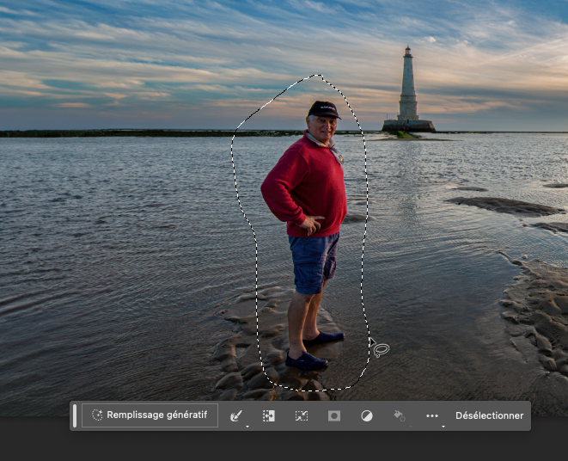Grab the contextual task bar handle
The width and height of the screenshot is (568, 461).
click(75, 415)
